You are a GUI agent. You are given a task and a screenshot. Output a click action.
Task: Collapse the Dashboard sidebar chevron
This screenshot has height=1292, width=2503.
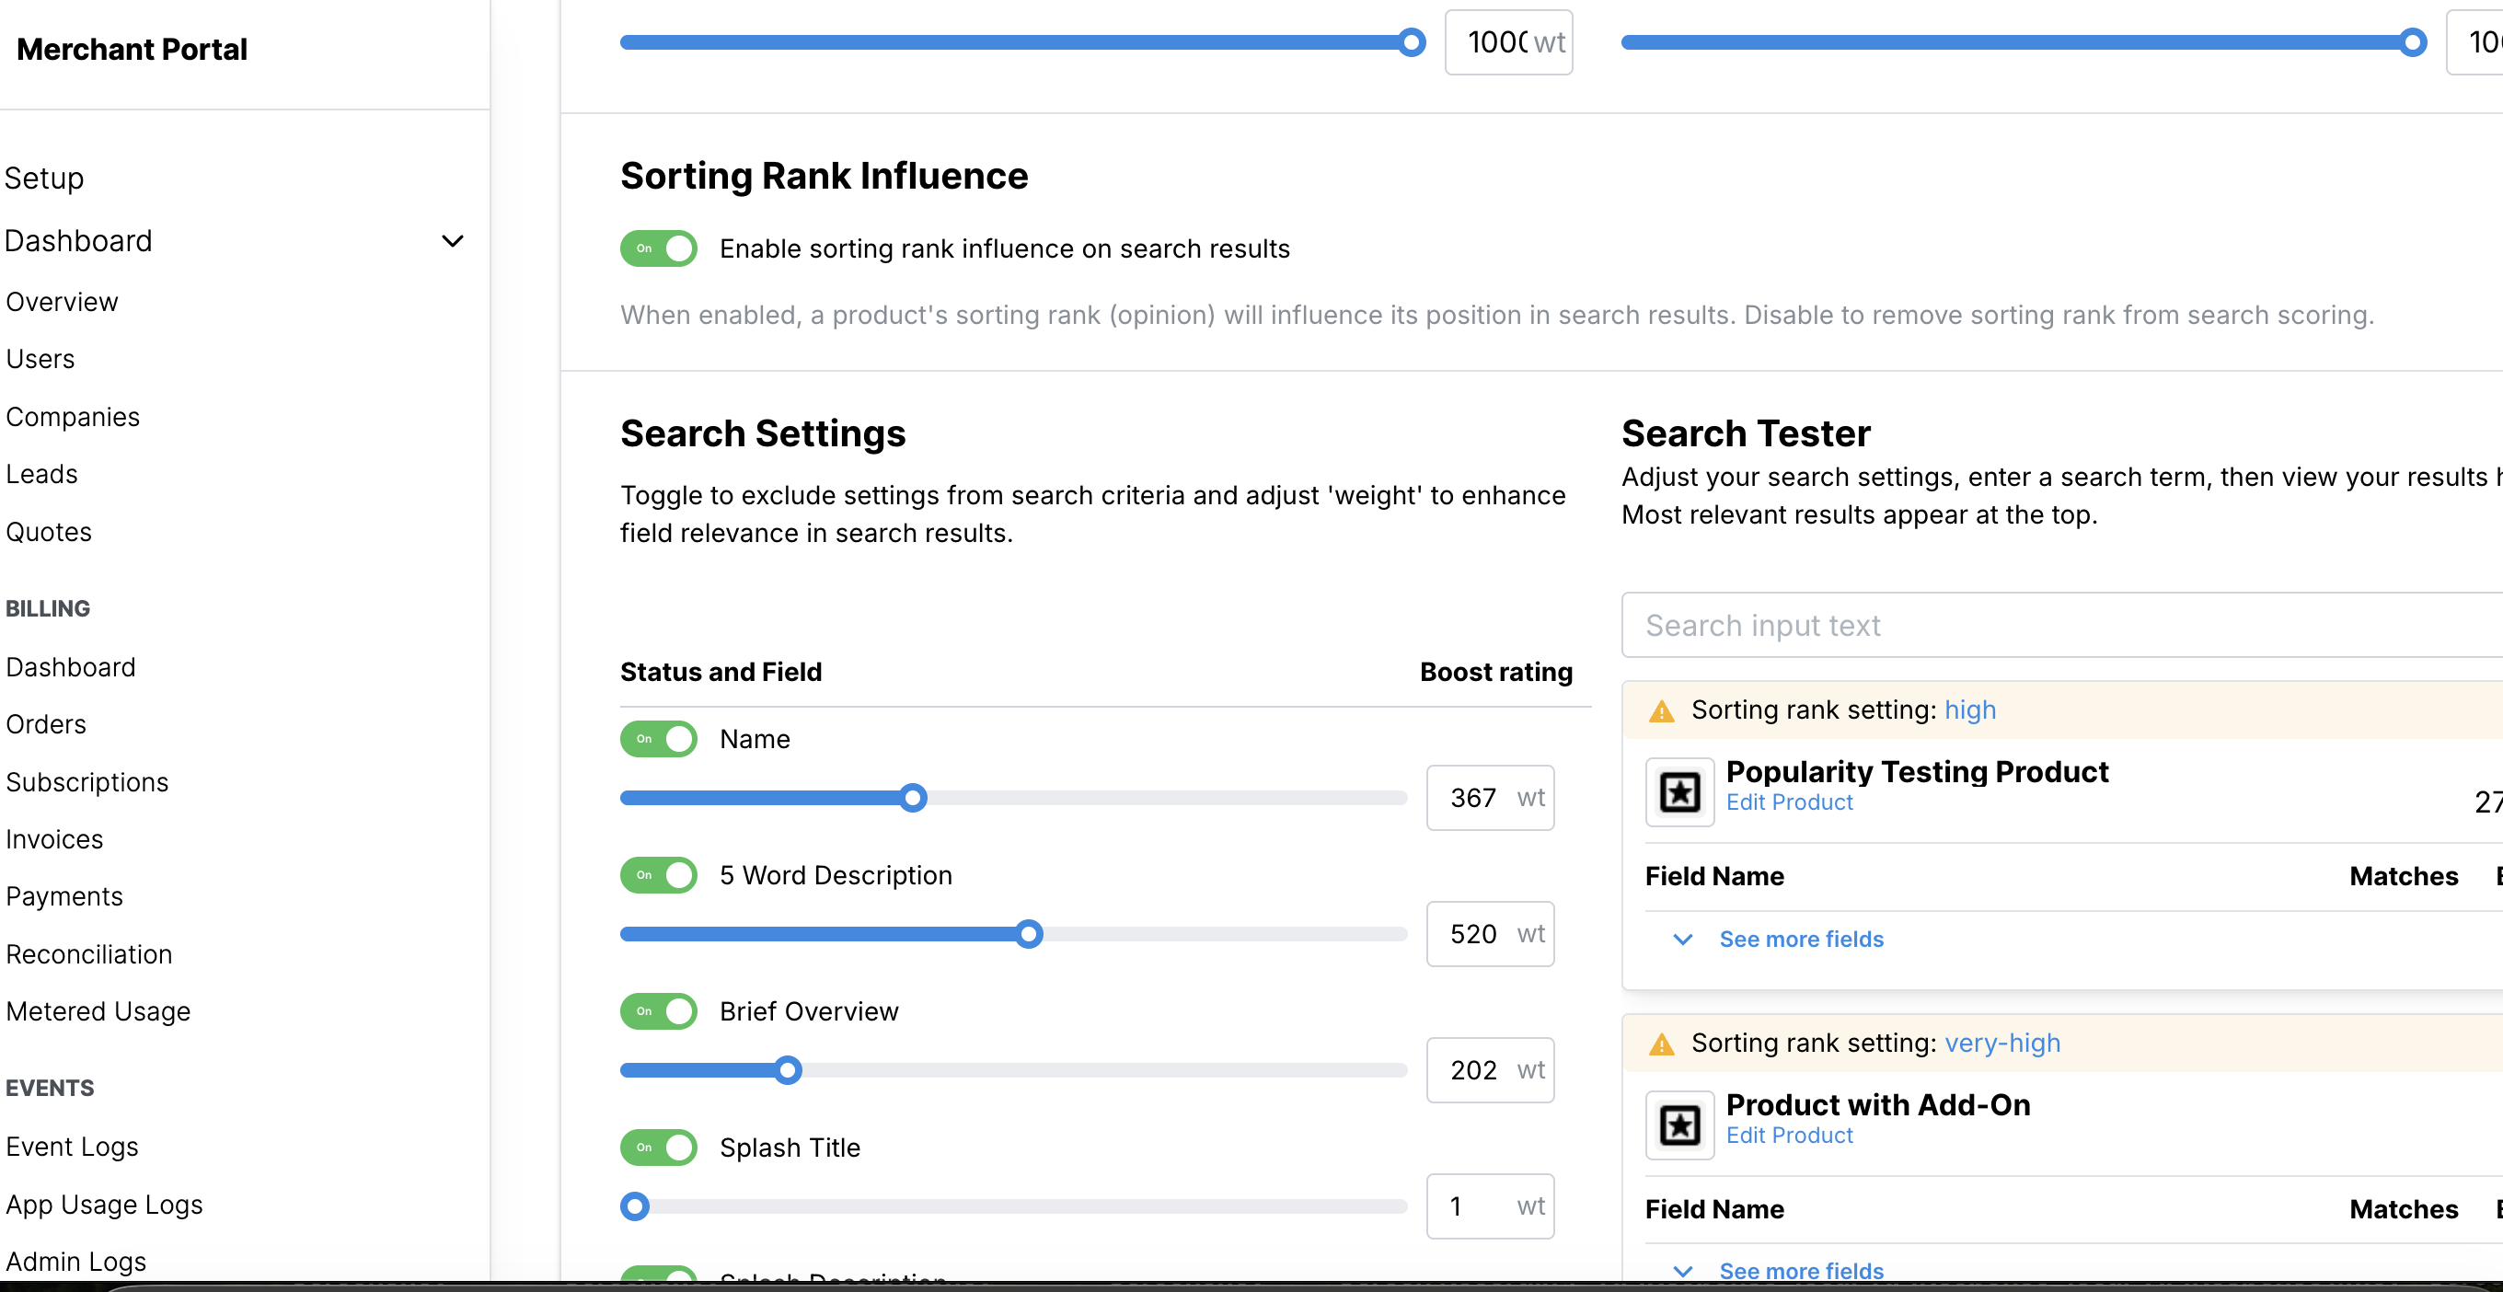pos(453,241)
